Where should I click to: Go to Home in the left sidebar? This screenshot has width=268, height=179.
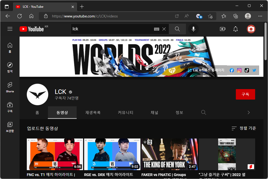point(10,48)
